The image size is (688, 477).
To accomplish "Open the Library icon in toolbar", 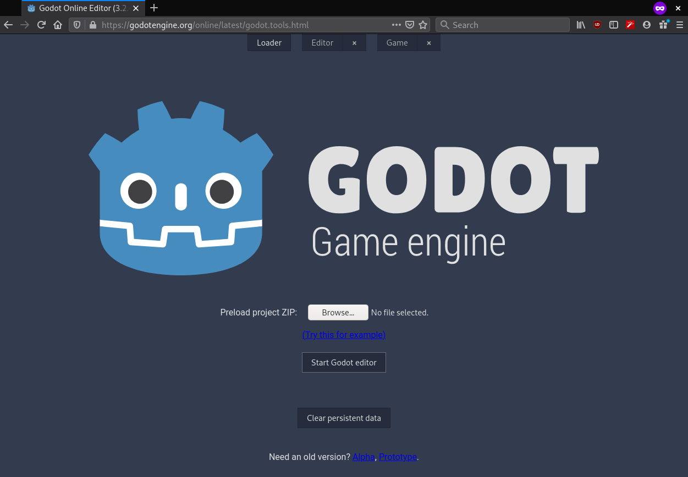I will [581, 25].
